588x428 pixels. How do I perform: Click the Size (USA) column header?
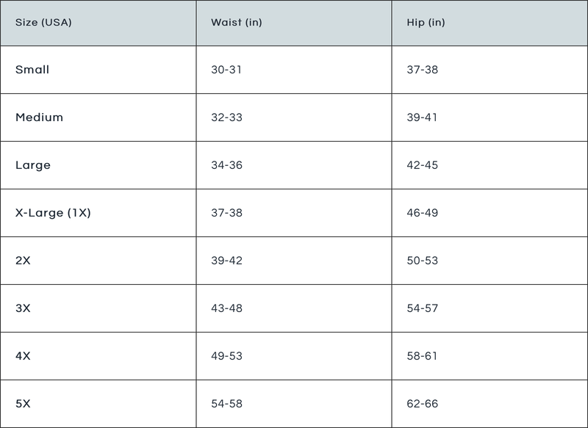tap(43, 23)
